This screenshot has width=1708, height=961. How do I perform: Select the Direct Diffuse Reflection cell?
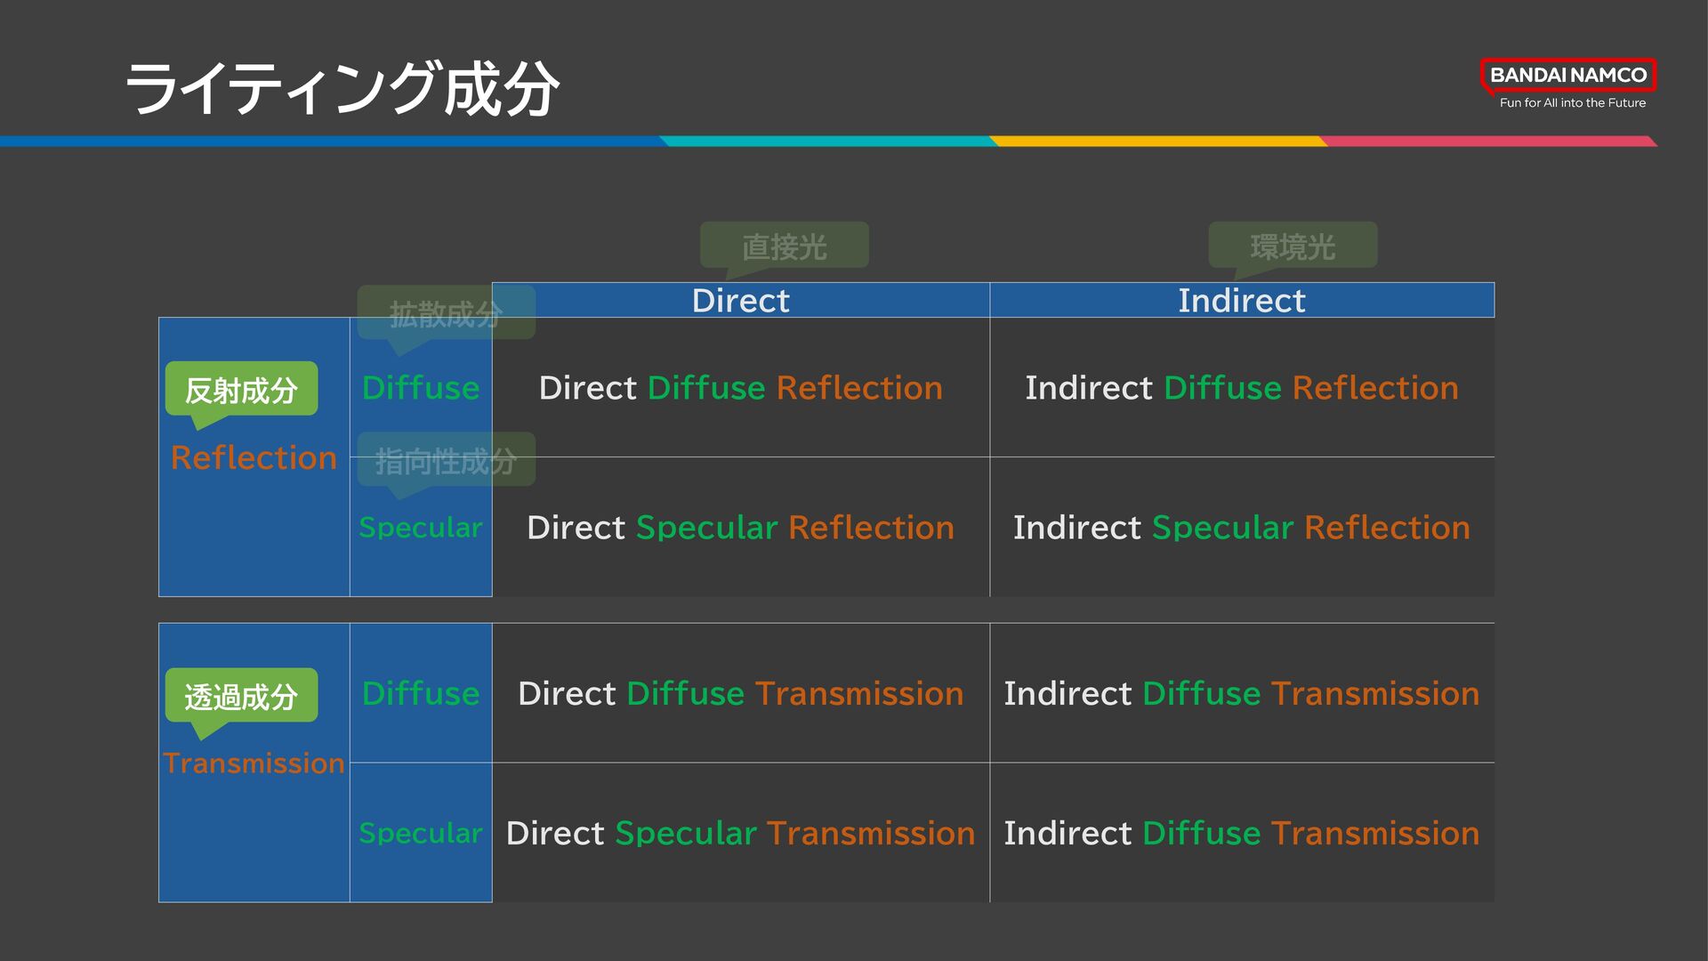740,388
